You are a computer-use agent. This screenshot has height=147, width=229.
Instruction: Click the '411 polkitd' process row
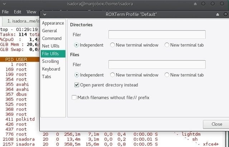(x=20, y=119)
